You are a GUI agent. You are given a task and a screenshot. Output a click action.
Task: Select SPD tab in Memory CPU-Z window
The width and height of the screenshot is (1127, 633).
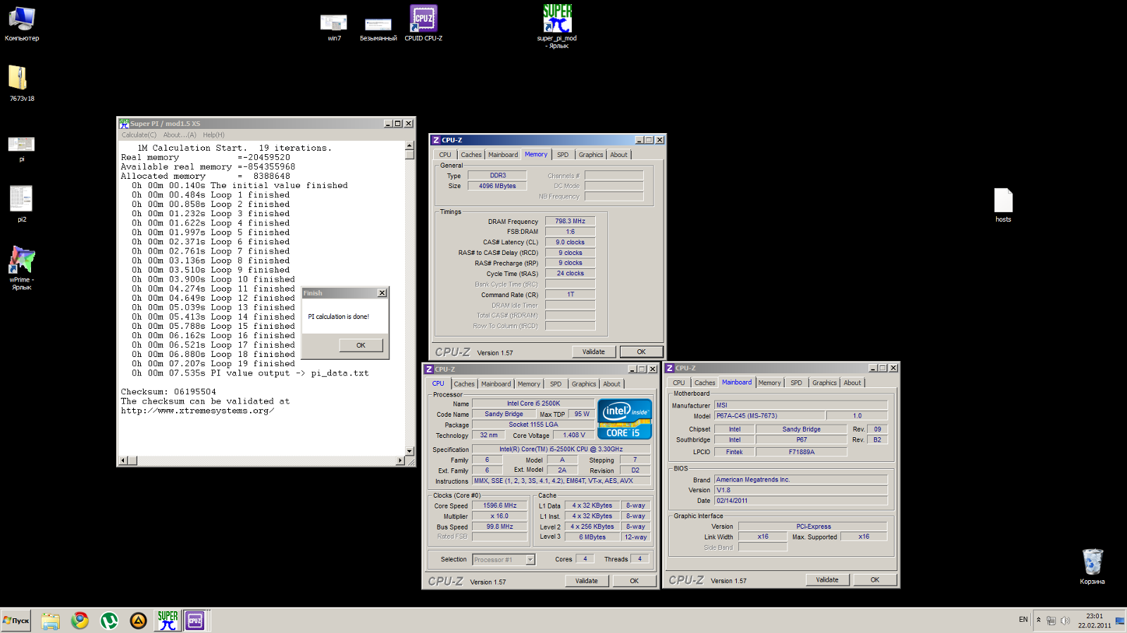(x=563, y=155)
